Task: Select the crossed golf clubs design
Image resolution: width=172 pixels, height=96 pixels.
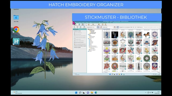Action: (x=123, y=43)
